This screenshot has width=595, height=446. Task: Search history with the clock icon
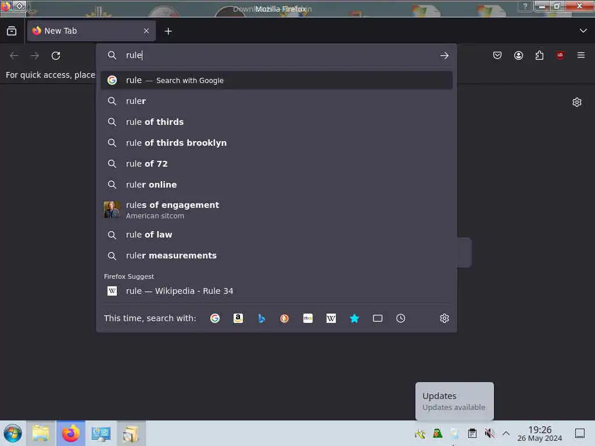[401, 318]
